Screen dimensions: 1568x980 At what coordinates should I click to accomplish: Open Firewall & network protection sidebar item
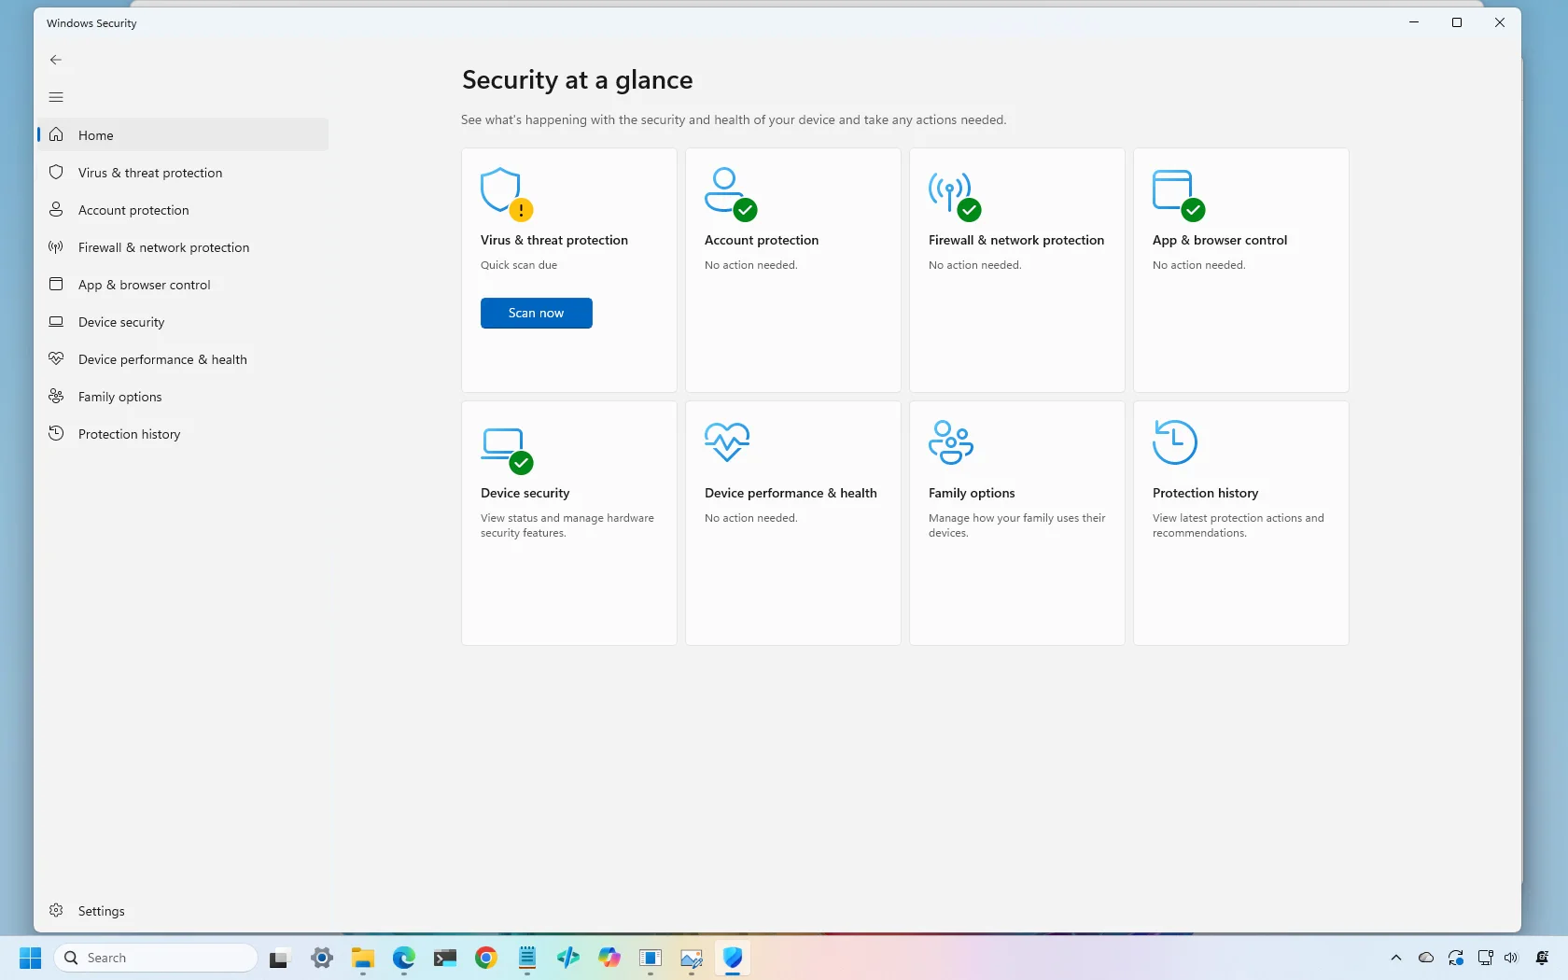point(183,247)
